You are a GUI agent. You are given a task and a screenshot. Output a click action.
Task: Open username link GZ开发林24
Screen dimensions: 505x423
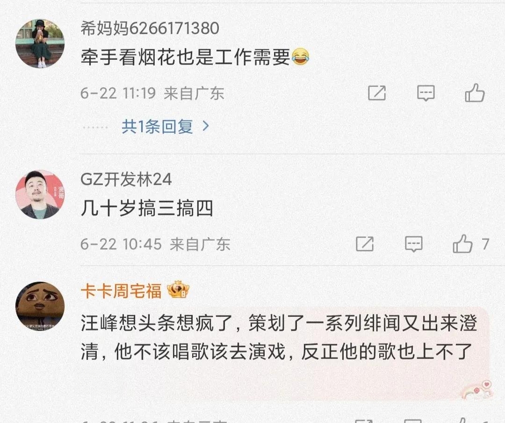click(126, 179)
